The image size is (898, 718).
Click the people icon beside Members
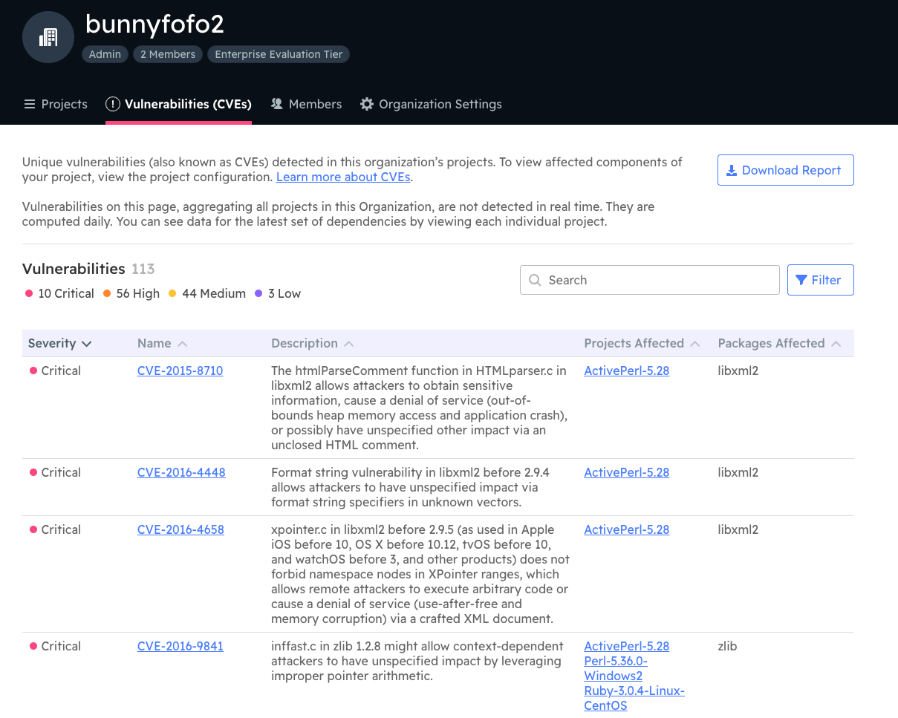277,104
